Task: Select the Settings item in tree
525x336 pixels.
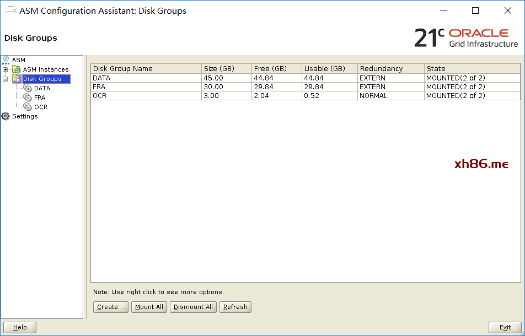Action: pos(25,116)
